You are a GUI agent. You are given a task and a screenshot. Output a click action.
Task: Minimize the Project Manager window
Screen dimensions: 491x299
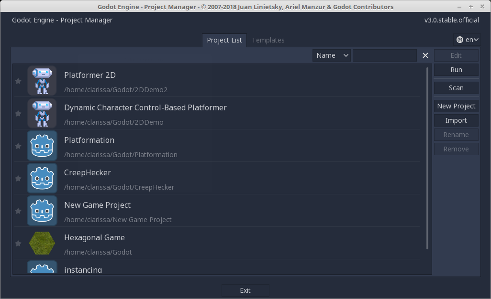459,7
